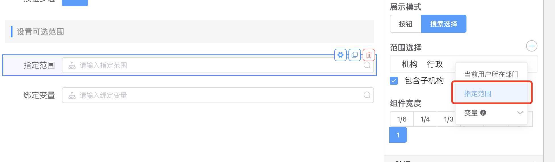Uncheck the 包含子机构 checkbox
The width and height of the screenshot is (555, 162).
coord(394,81)
